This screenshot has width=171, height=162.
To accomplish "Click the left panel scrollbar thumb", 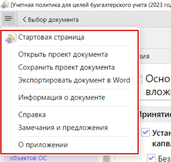I will click(x=106, y=158).
